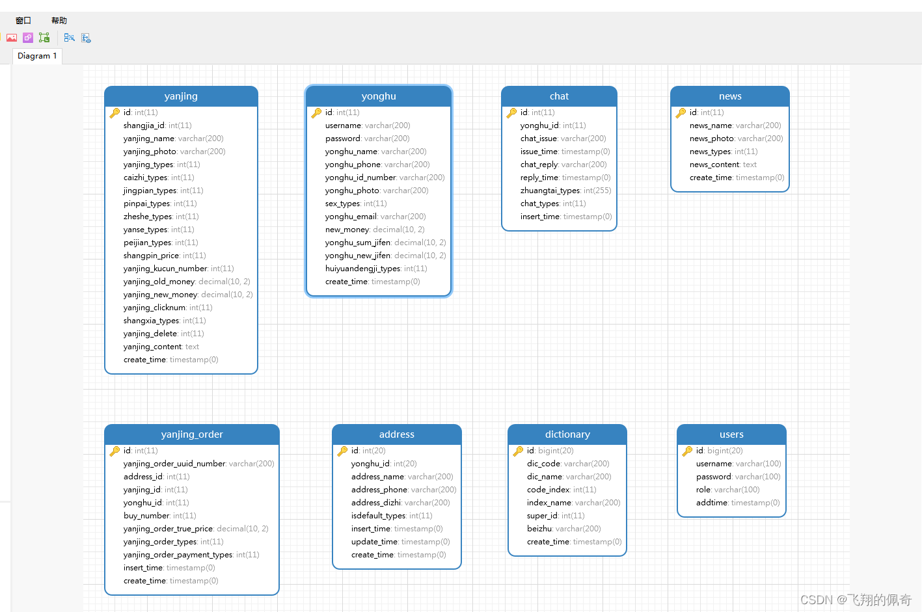The height and width of the screenshot is (612, 922).
Task: Click the key icon in news table
Action: coord(681,113)
